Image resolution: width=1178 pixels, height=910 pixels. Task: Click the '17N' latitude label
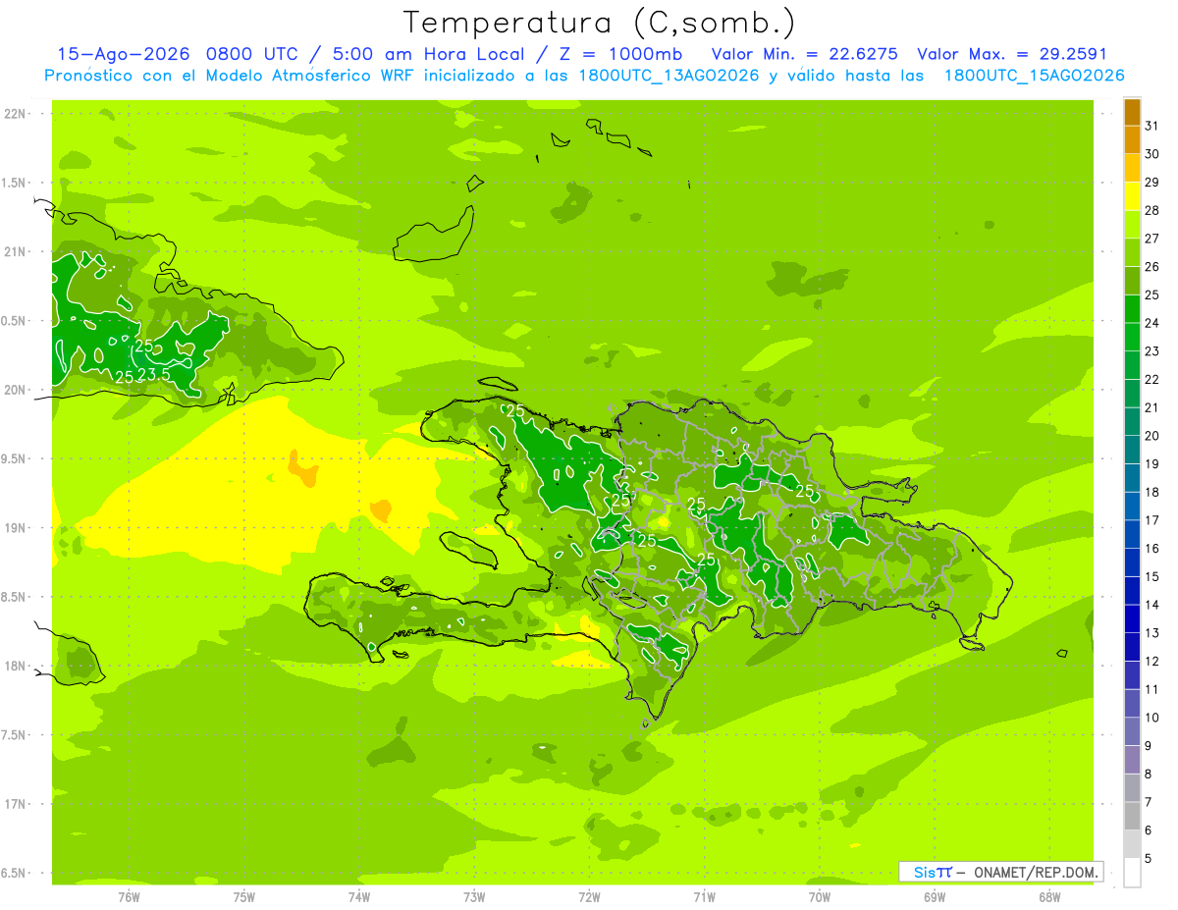(15, 804)
